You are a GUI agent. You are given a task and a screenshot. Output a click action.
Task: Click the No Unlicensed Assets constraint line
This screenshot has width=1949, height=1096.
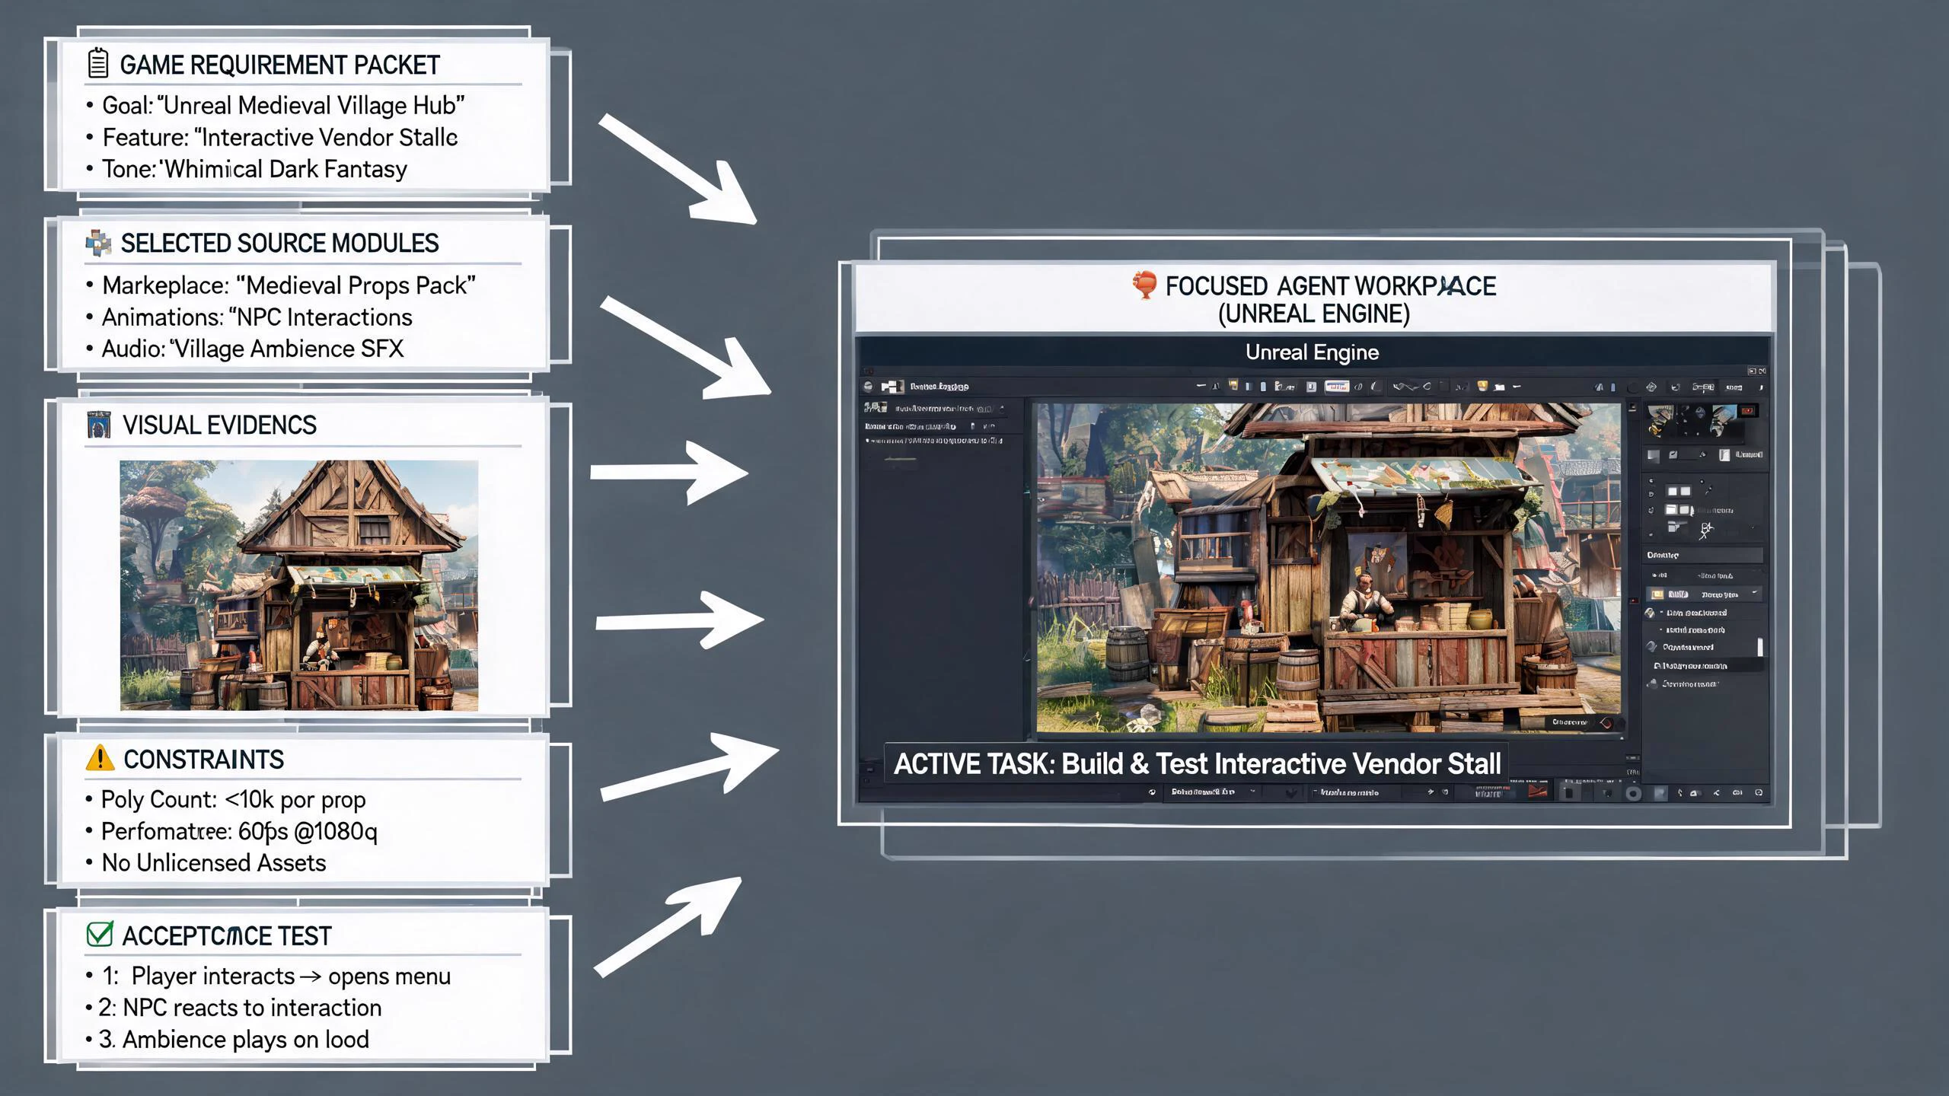pos(214,862)
